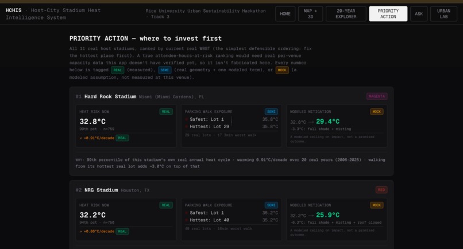Screen dimensions: 463x249
Task: Click MOCK badge on NRG Modeled Mitigation
Action: (x=376, y=205)
